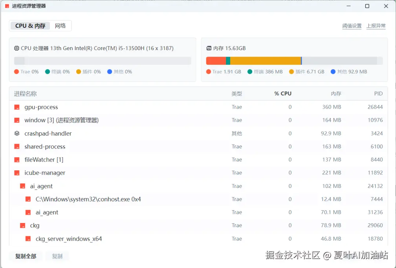Click the PID value 10976
This screenshot has width=396, height=268.
(375, 120)
